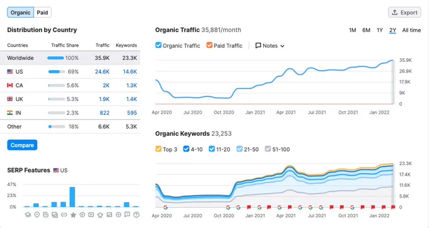
Task: Click the Canada flag in the CA row
Action: (10, 85)
